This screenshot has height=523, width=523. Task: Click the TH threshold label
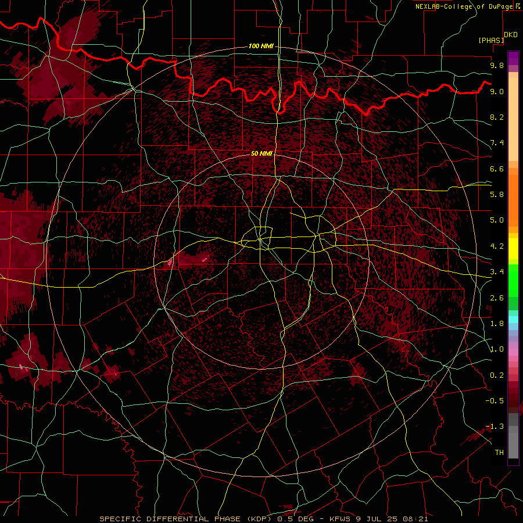pyautogui.click(x=499, y=453)
